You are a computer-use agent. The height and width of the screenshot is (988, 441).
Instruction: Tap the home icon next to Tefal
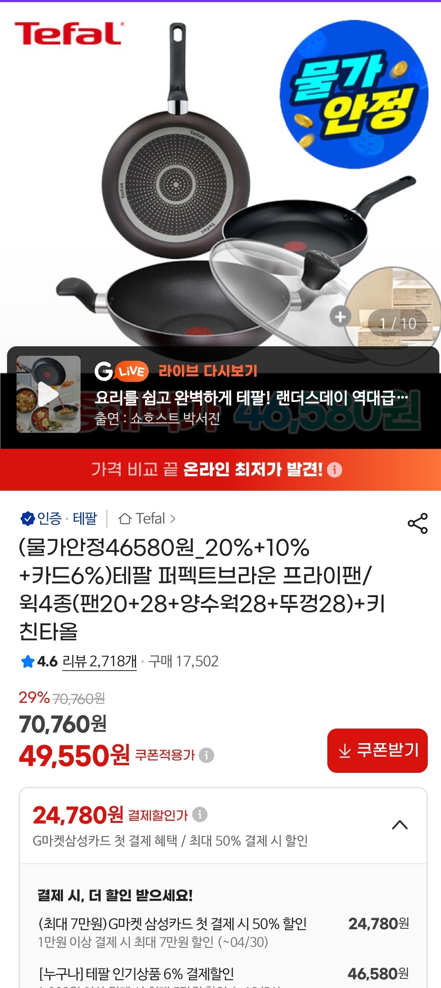[125, 518]
